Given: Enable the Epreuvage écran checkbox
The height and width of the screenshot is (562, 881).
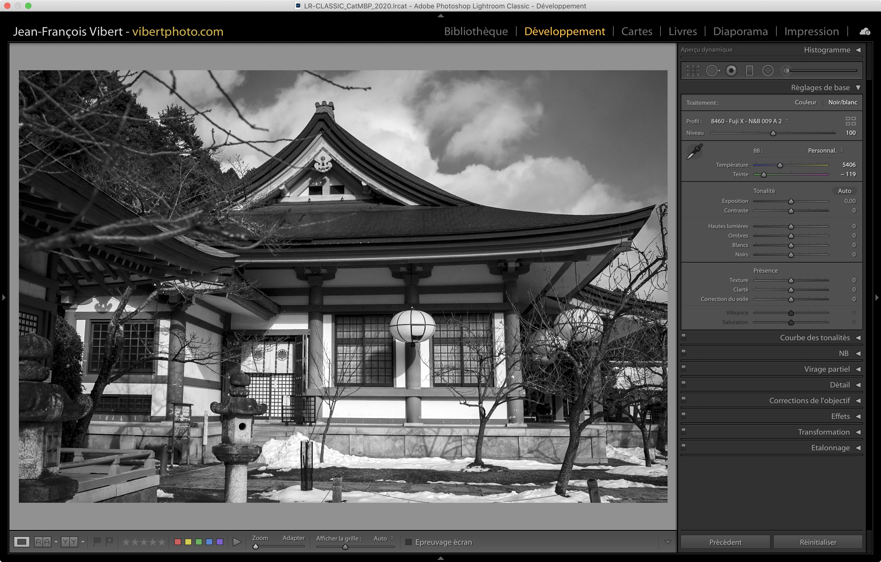Looking at the screenshot, I should coord(409,542).
